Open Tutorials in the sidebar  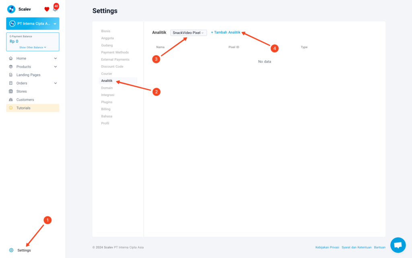33,108
